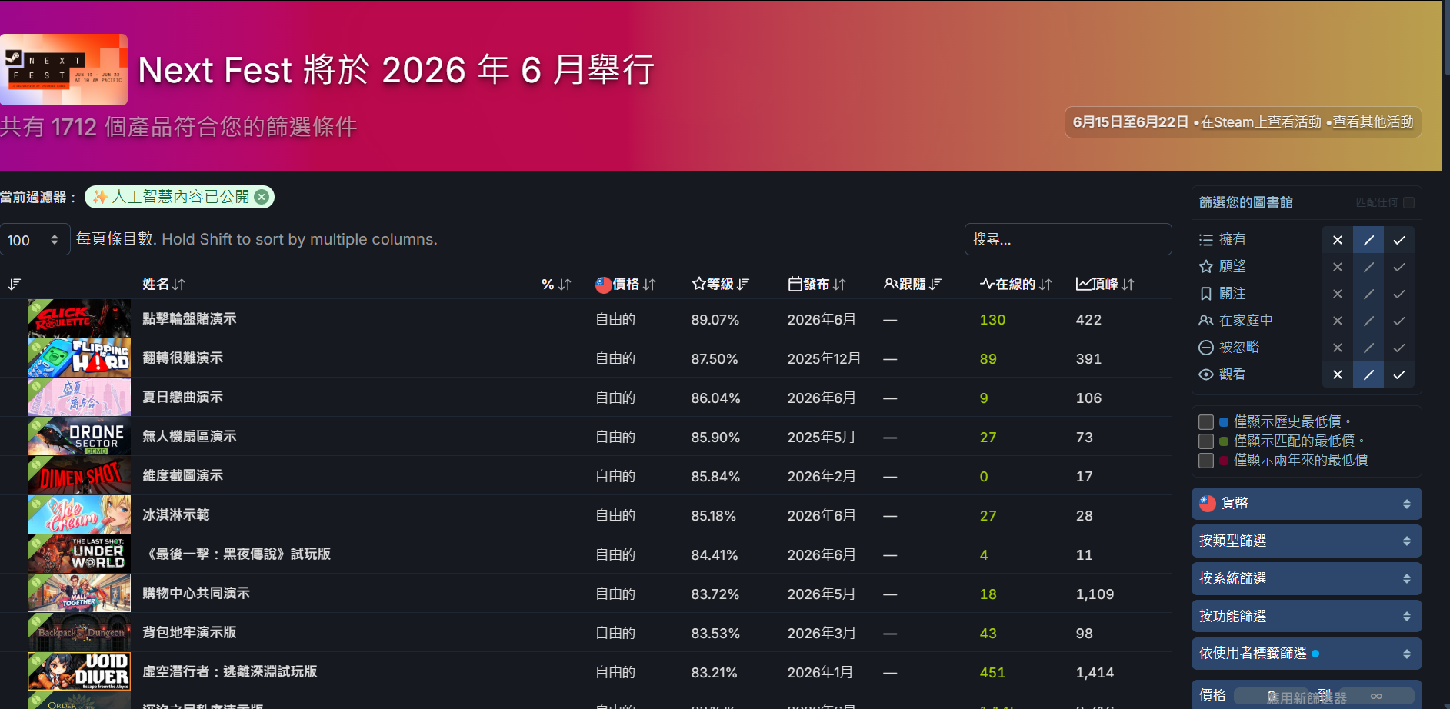1450x709 pixels.
Task: Focus the 搜尋... search field
Action: tap(1068, 239)
